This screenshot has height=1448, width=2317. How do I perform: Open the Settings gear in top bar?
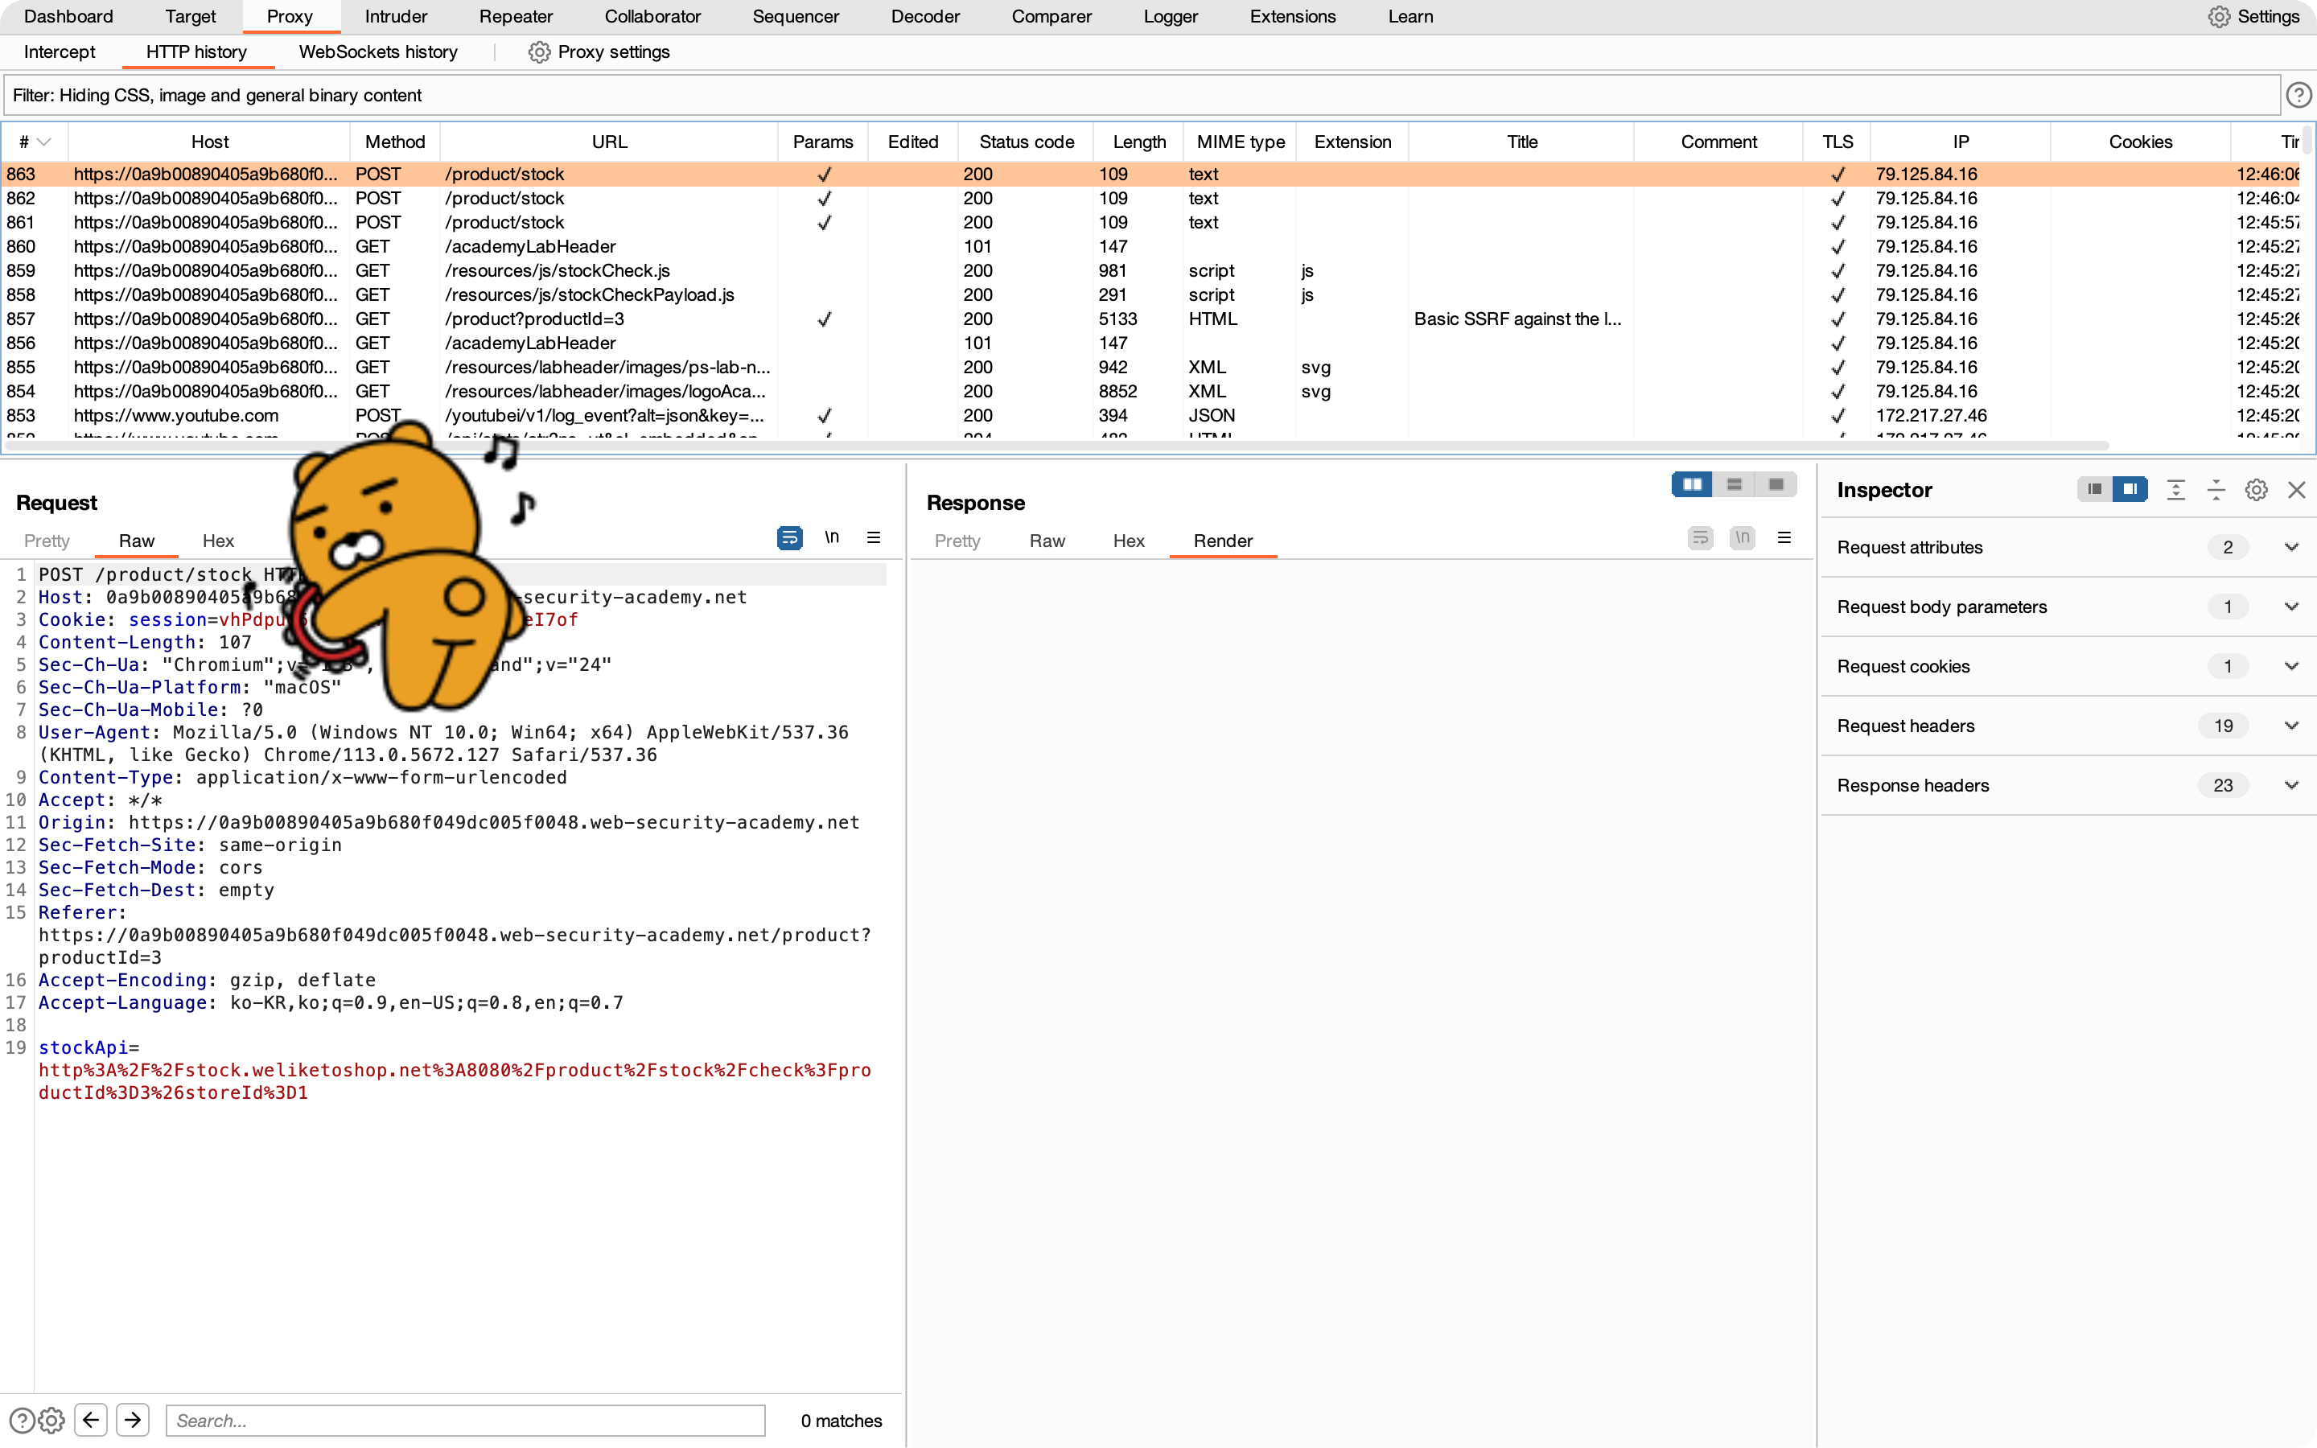coord(2253,16)
